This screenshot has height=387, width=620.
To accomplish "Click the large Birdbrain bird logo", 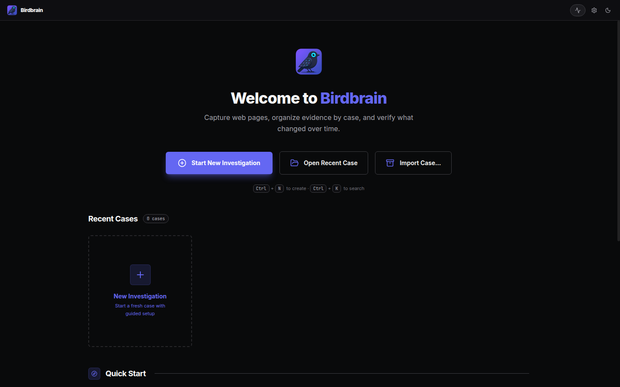I will (x=309, y=61).
